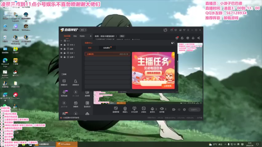Click the unlock padlock icon in top-right toolbar

click(x=182, y=38)
